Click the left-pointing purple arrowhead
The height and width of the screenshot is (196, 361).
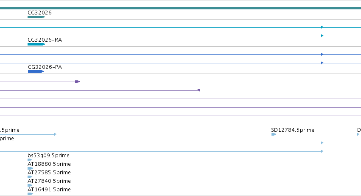[199, 90]
